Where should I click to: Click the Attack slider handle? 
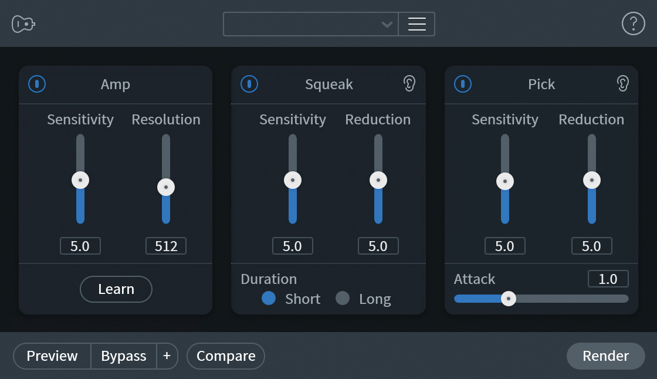point(508,299)
